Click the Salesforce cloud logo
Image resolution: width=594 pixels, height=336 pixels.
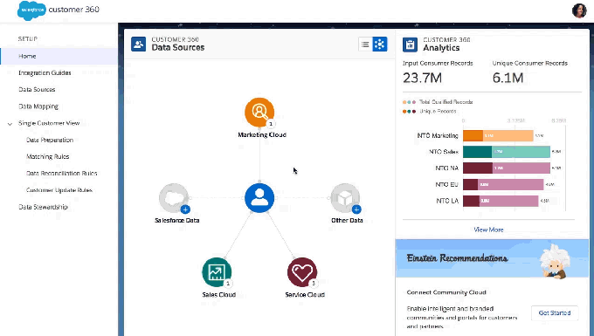point(31,10)
